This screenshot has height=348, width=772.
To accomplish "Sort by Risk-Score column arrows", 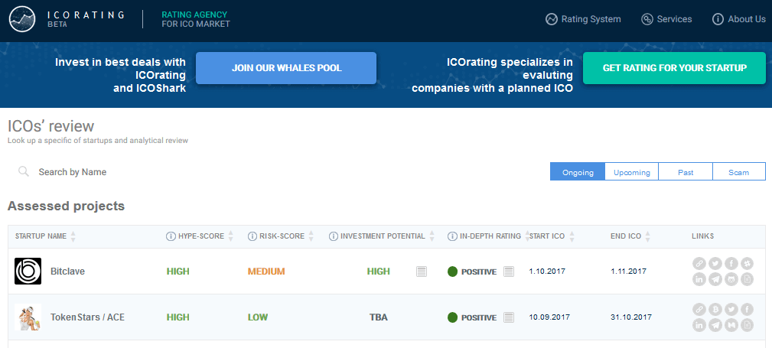I will pos(312,236).
